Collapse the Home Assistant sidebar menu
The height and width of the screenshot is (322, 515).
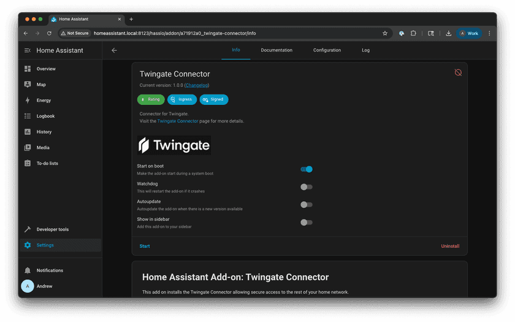pyautogui.click(x=28, y=50)
